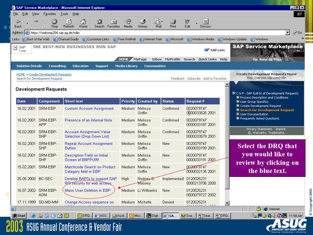Screen dimensions: 313x235
Task: Click Search for Development Request breadcrumb link
Action: 39,79
